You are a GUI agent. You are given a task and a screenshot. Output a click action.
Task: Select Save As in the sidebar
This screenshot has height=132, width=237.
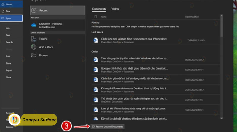coord(9,42)
